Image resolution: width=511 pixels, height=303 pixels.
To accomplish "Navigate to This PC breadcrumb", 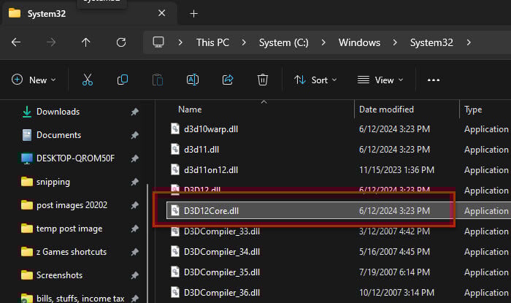I will 212,42.
